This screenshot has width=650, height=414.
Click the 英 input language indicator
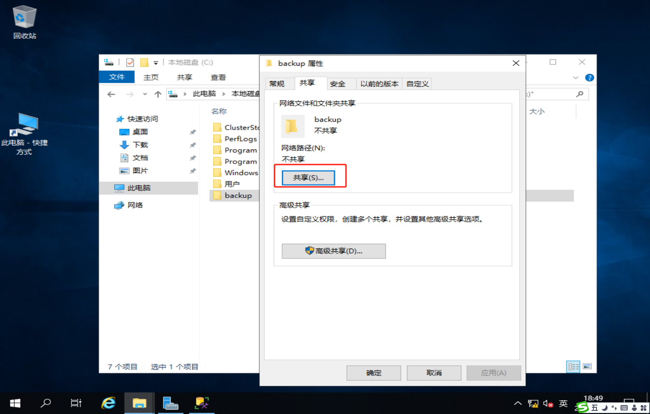563,404
